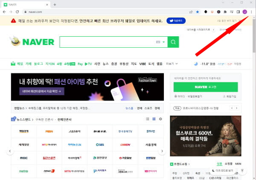Go to previous newsstand page arrow

(10, 151)
